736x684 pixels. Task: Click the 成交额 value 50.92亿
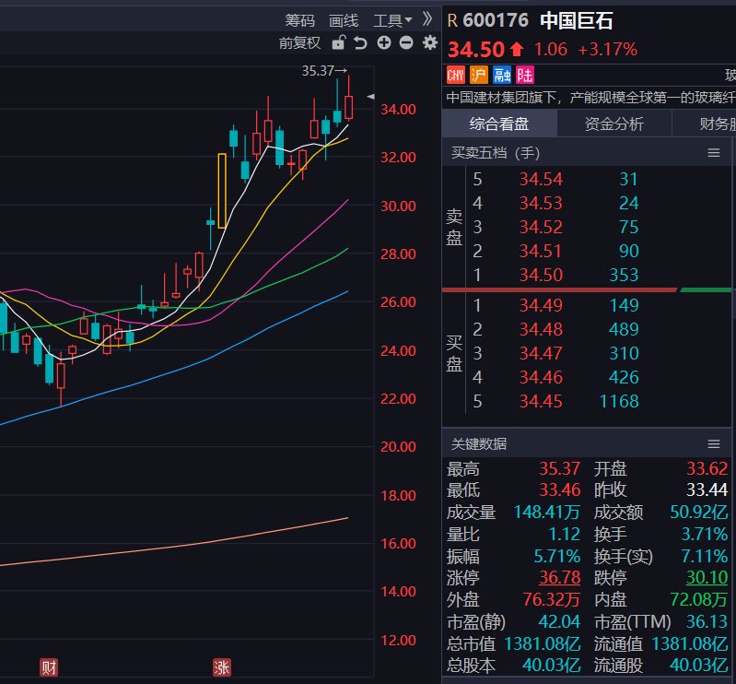699,512
